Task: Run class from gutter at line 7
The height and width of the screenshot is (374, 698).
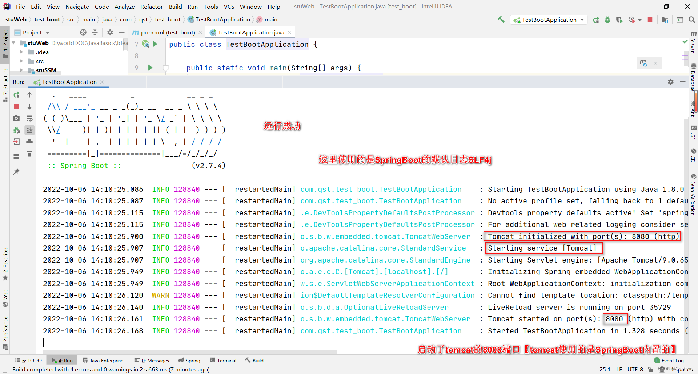Action: coord(155,44)
